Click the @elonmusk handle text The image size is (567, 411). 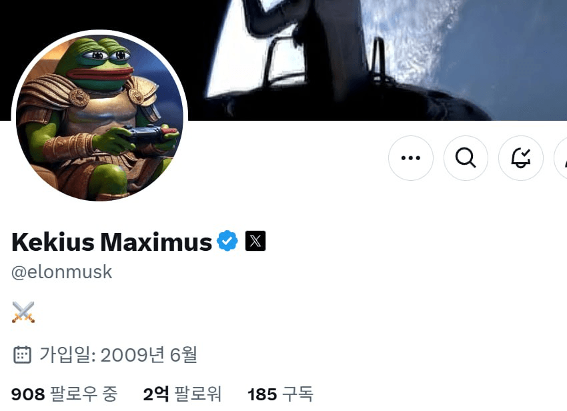tap(62, 272)
